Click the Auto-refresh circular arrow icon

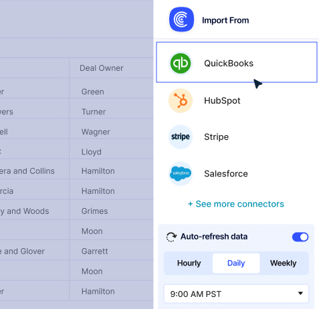tap(171, 237)
